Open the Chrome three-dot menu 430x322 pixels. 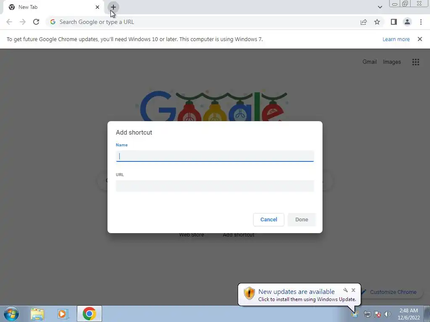(421, 22)
